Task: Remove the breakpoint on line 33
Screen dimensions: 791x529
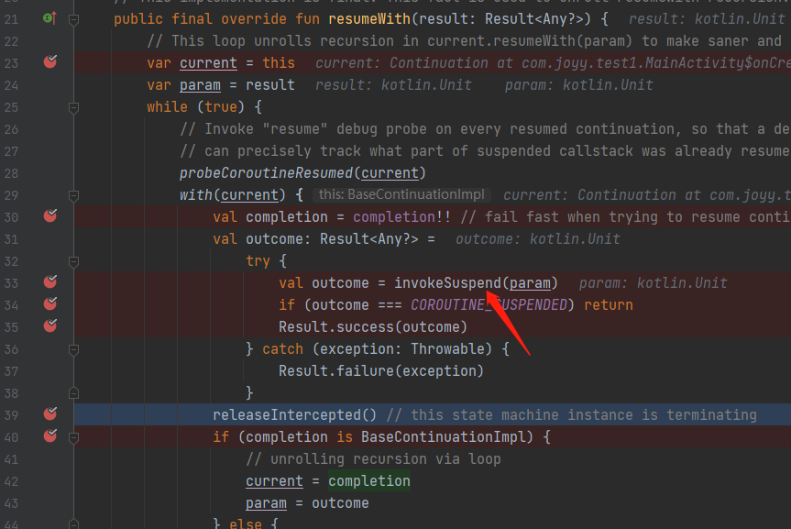Action: click(x=49, y=281)
